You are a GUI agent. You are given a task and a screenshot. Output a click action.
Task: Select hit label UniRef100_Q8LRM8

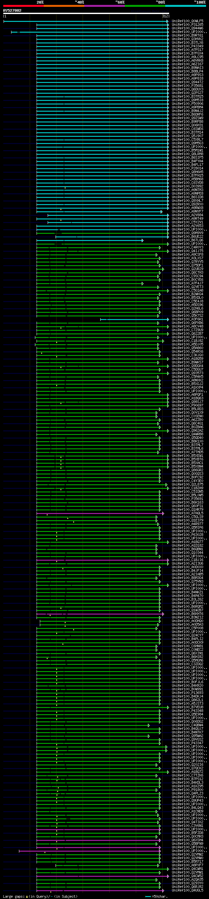coord(188,154)
